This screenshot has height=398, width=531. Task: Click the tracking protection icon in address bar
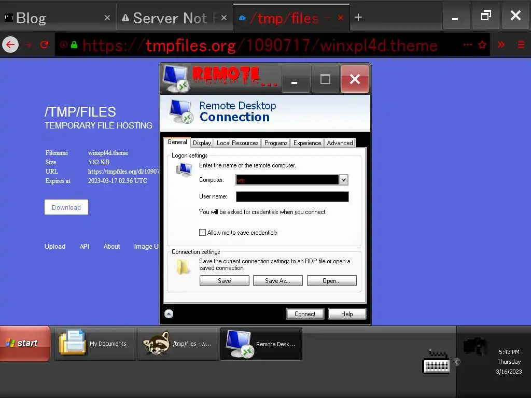point(63,45)
